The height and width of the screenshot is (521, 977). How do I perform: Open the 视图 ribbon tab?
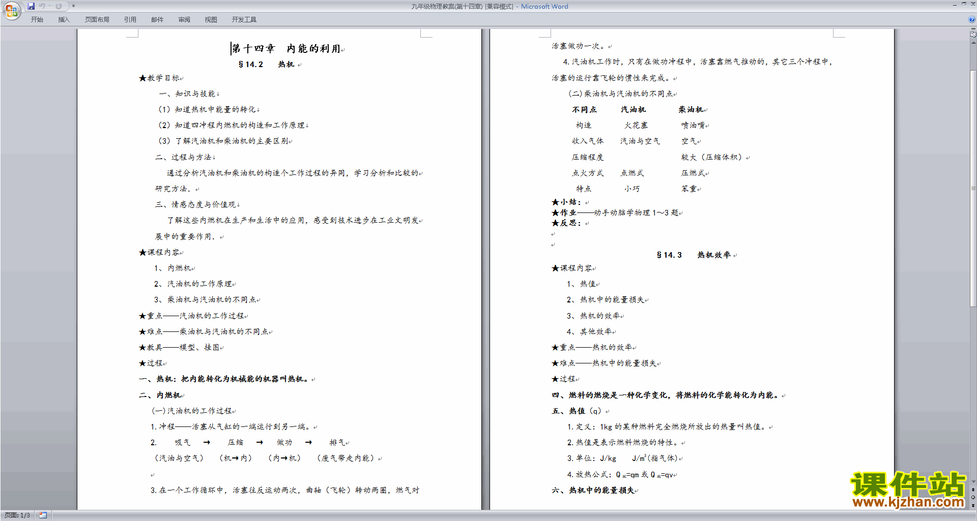(211, 19)
